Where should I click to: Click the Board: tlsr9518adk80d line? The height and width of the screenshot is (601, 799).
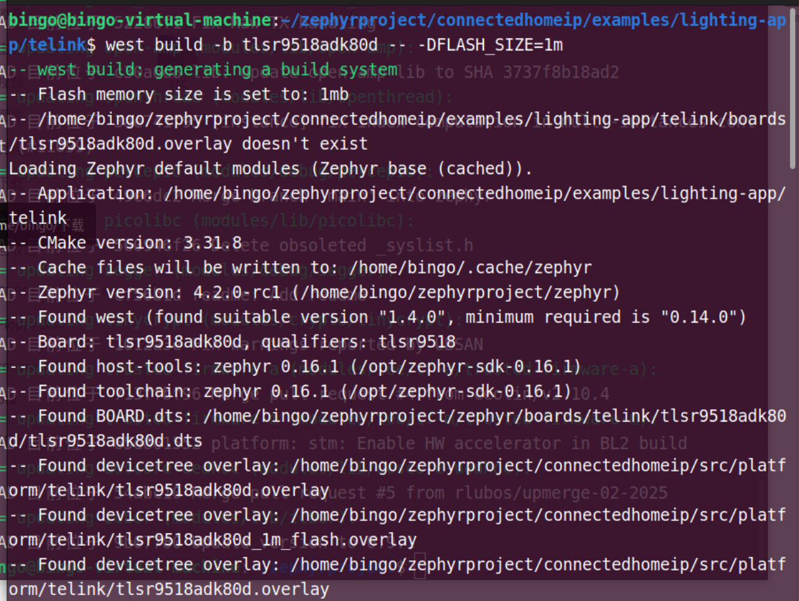point(232,342)
